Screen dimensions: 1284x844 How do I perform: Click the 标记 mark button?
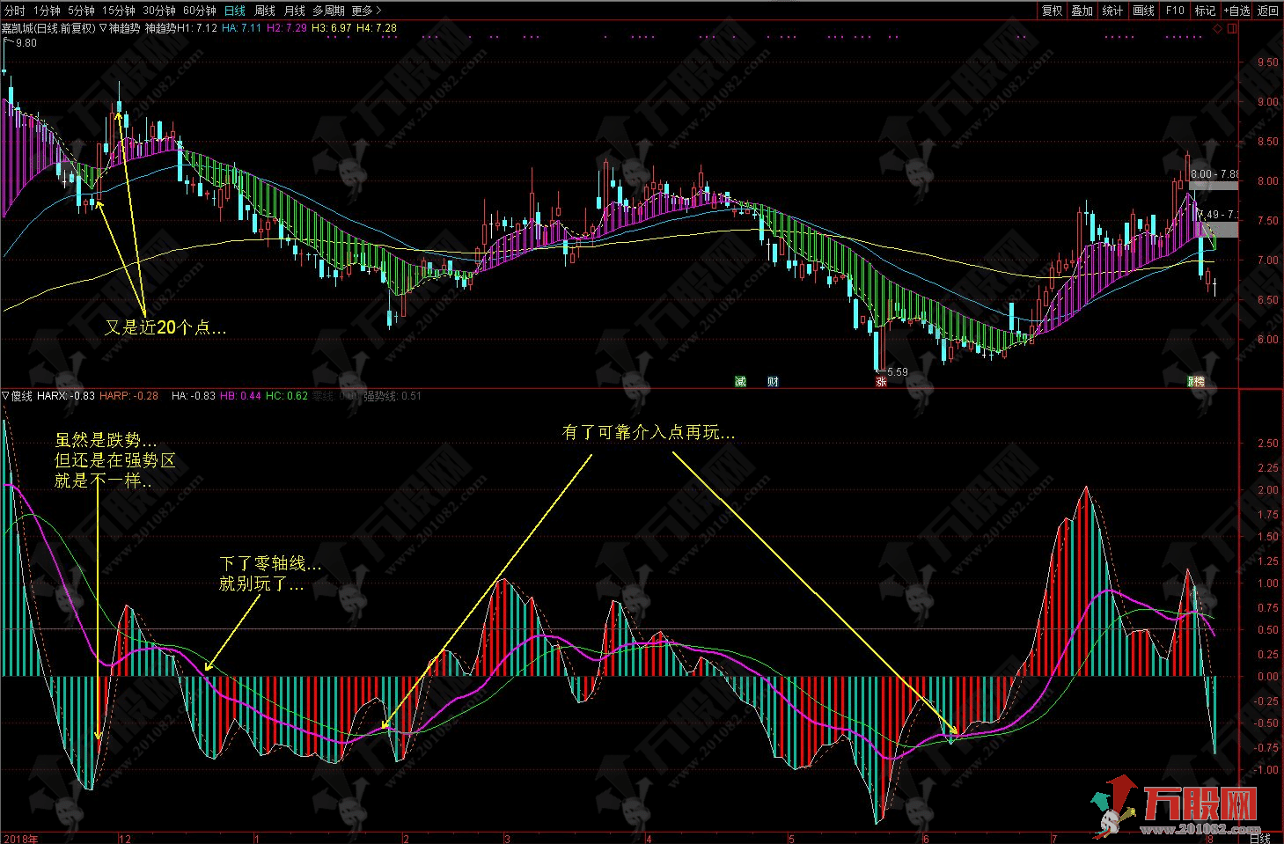click(x=1205, y=11)
